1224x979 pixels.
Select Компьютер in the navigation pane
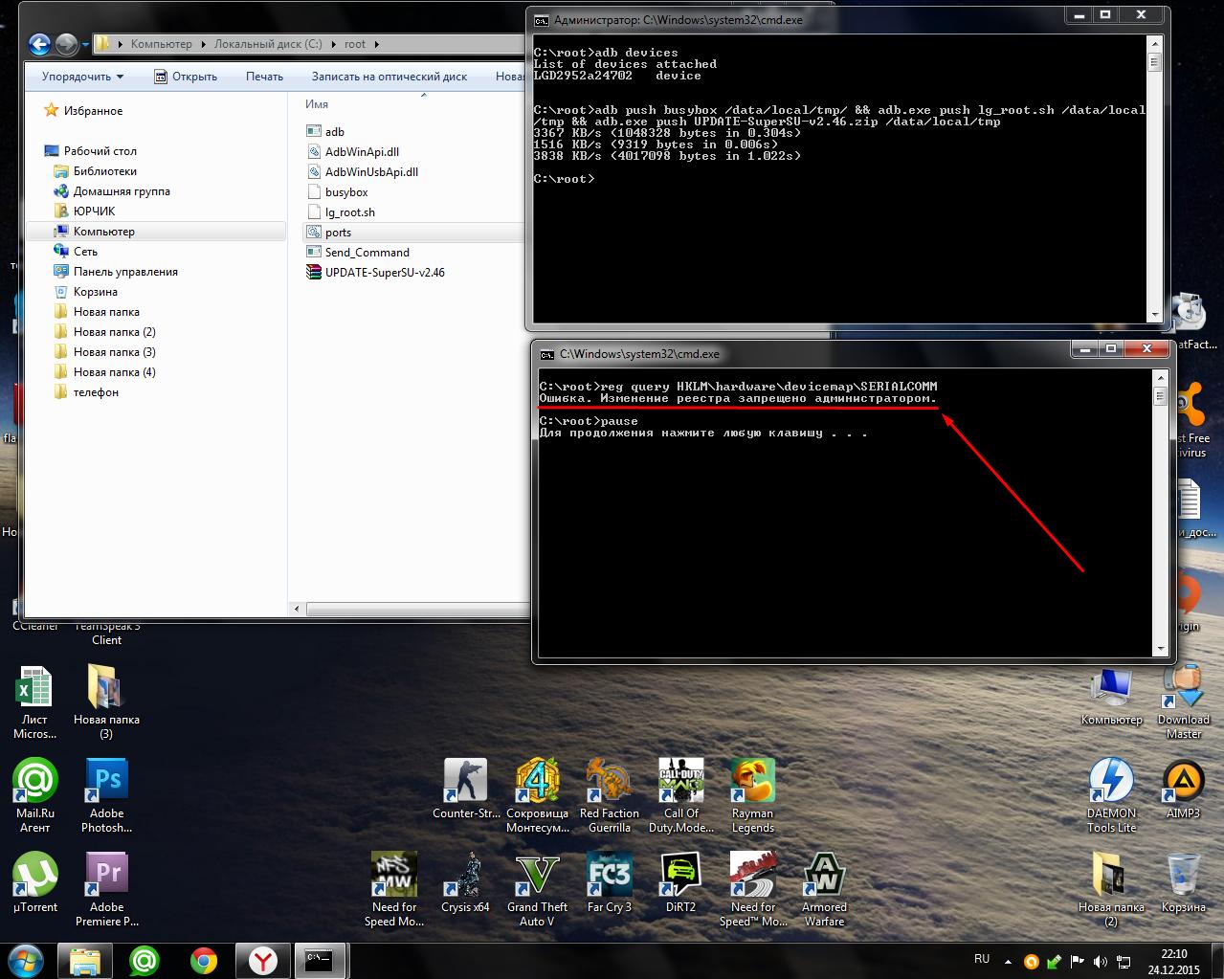point(103,232)
